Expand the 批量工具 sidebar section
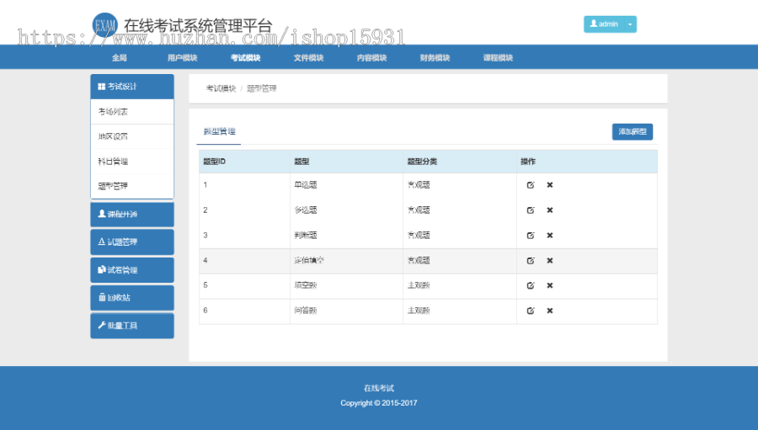Image resolution: width=758 pixels, height=430 pixels. click(132, 326)
